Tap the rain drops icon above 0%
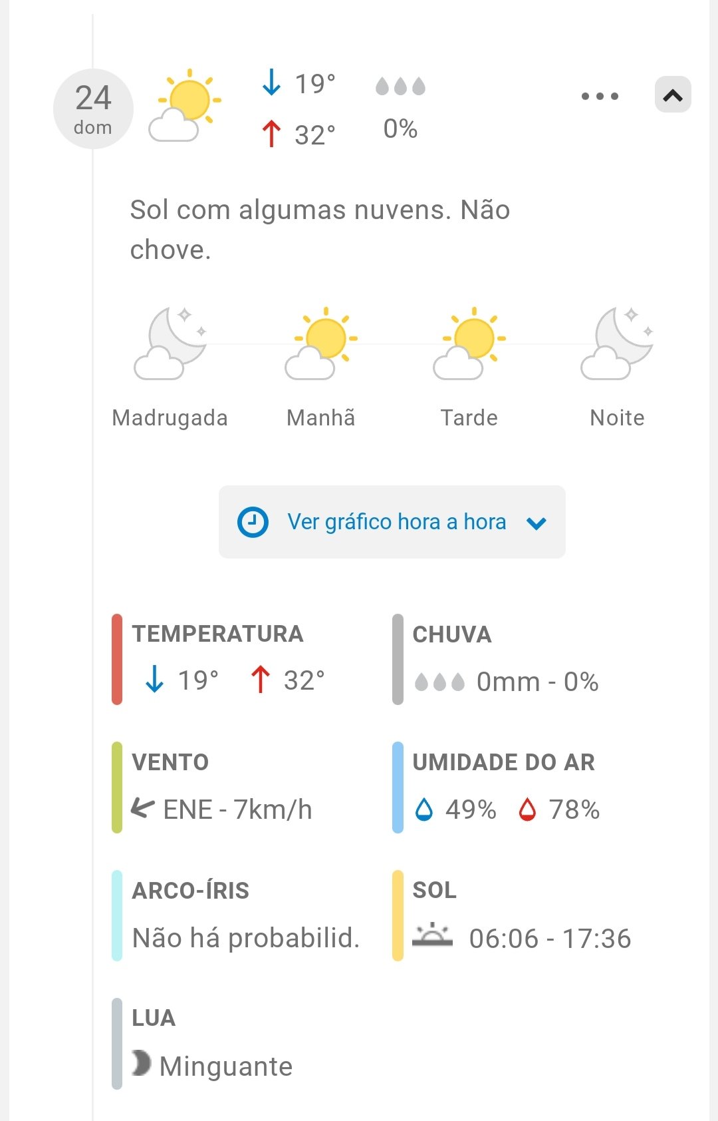This screenshot has height=1121, width=718. tap(400, 87)
